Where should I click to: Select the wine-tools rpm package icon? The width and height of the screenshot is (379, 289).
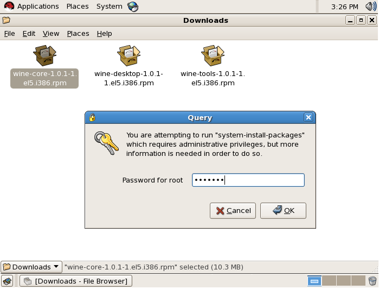pyautogui.click(x=213, y=55)
